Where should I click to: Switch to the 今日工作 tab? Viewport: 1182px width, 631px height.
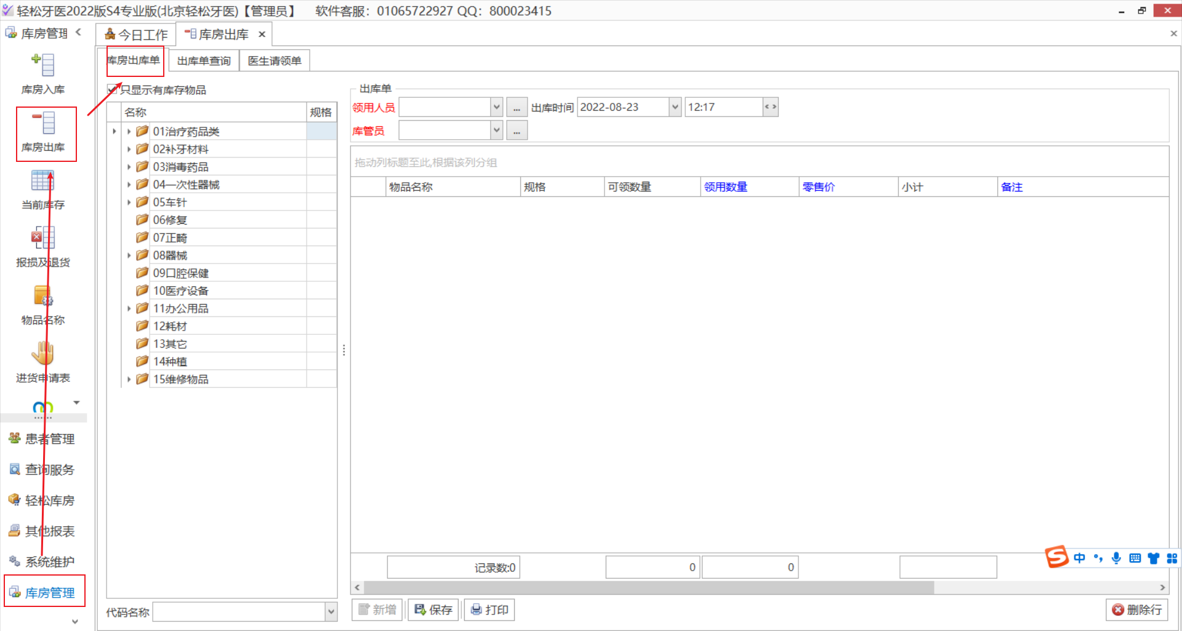[135, 34]
